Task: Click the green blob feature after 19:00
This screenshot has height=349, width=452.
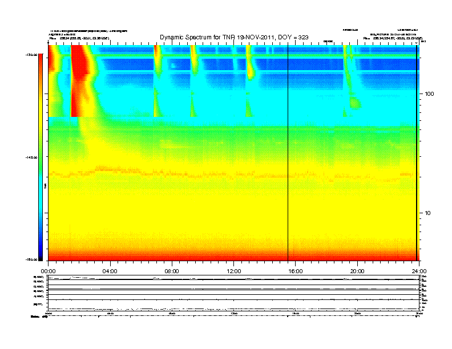Action: click(355, 103)
